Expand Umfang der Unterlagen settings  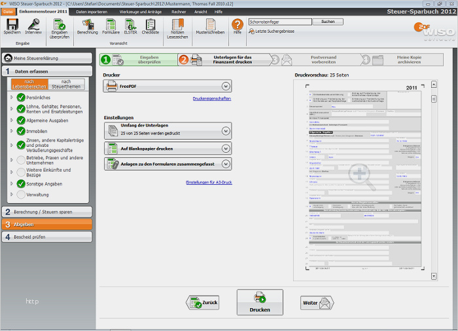point(226,130)
